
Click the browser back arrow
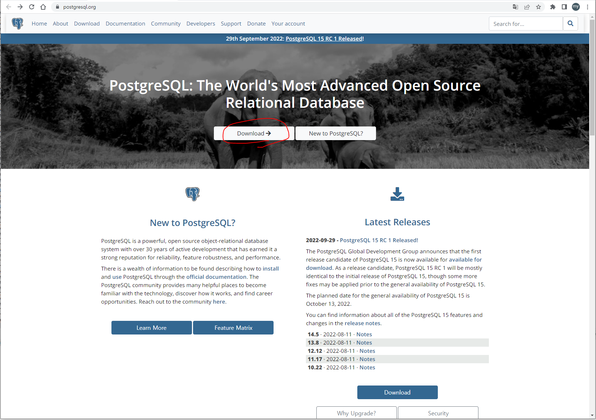tap(9, 7)
